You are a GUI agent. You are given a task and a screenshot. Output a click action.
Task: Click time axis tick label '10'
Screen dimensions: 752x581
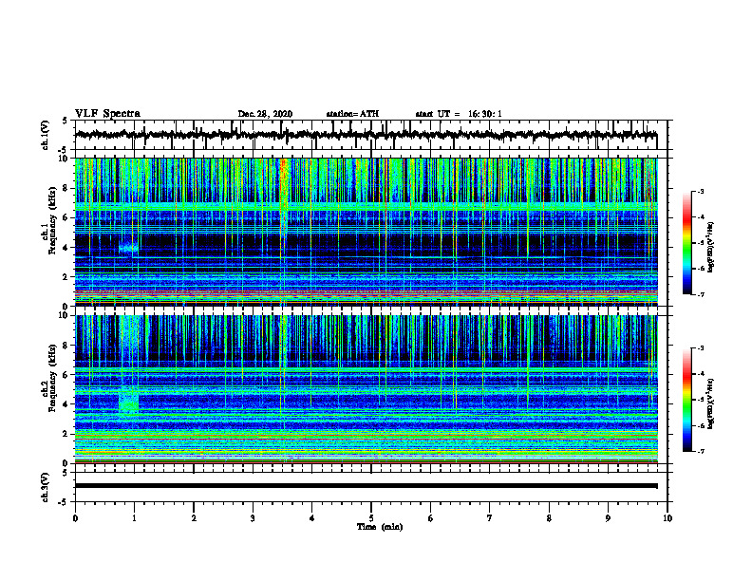click(x=667, y=518)
